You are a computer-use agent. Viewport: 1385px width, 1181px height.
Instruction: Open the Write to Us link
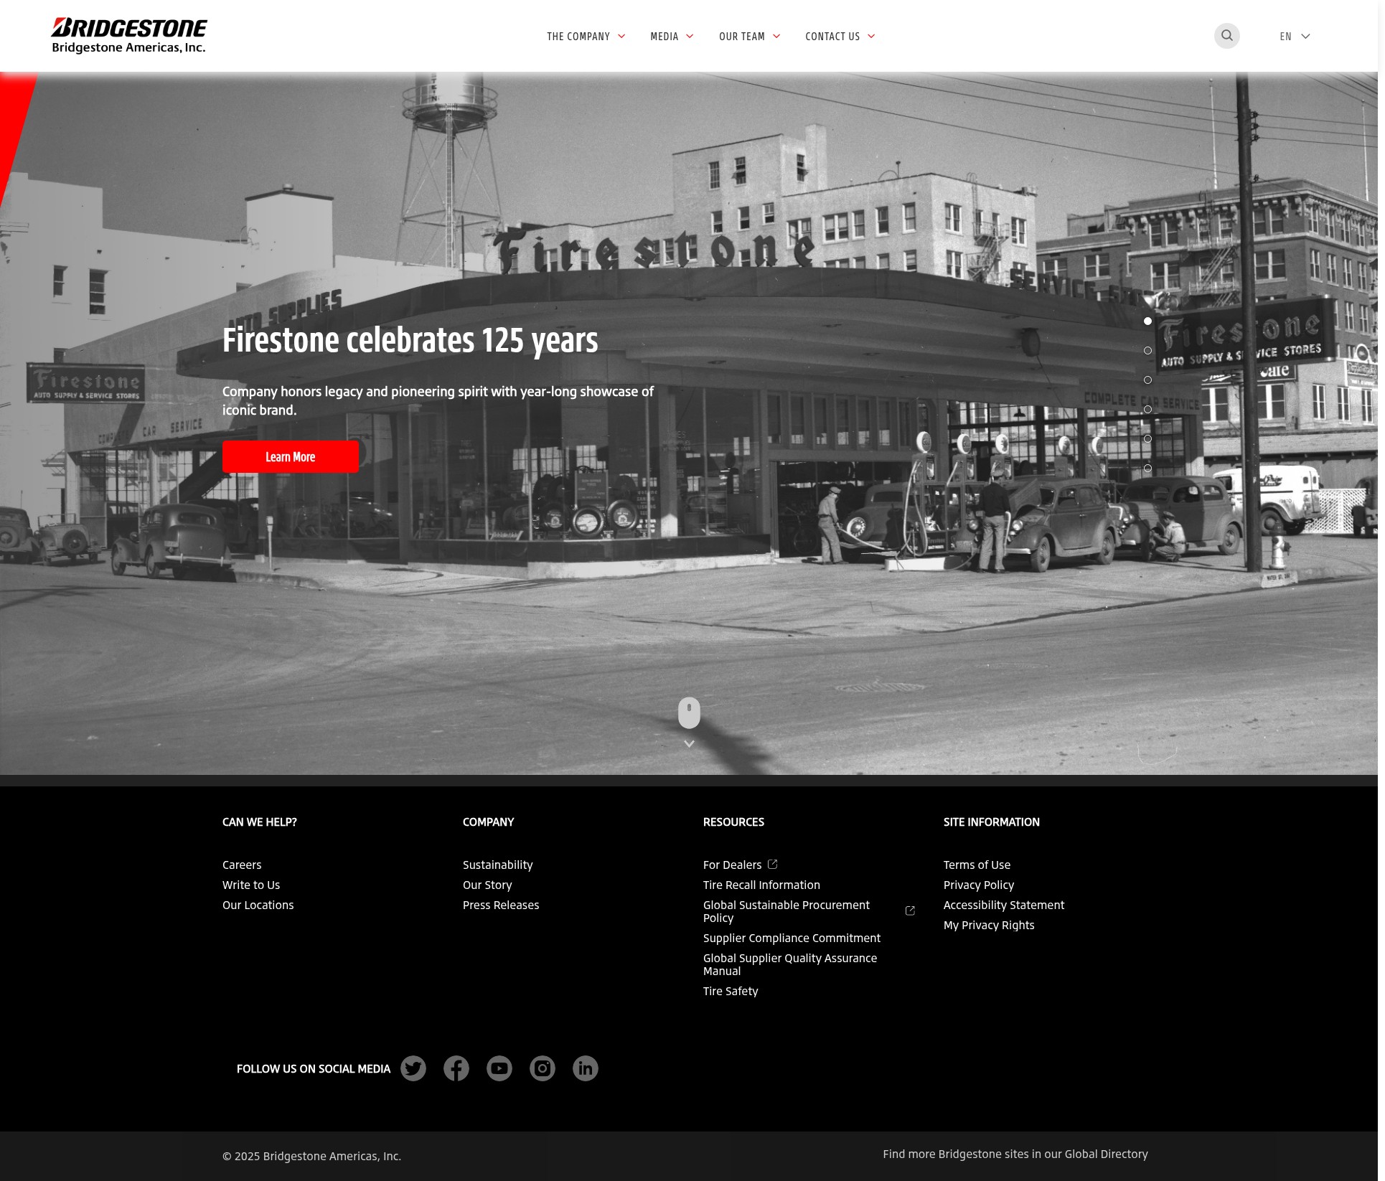point(251,885)
